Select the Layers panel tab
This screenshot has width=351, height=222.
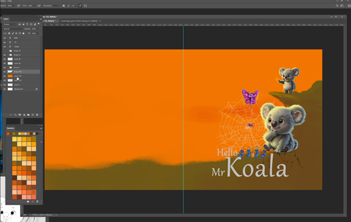tap(6, 19)
